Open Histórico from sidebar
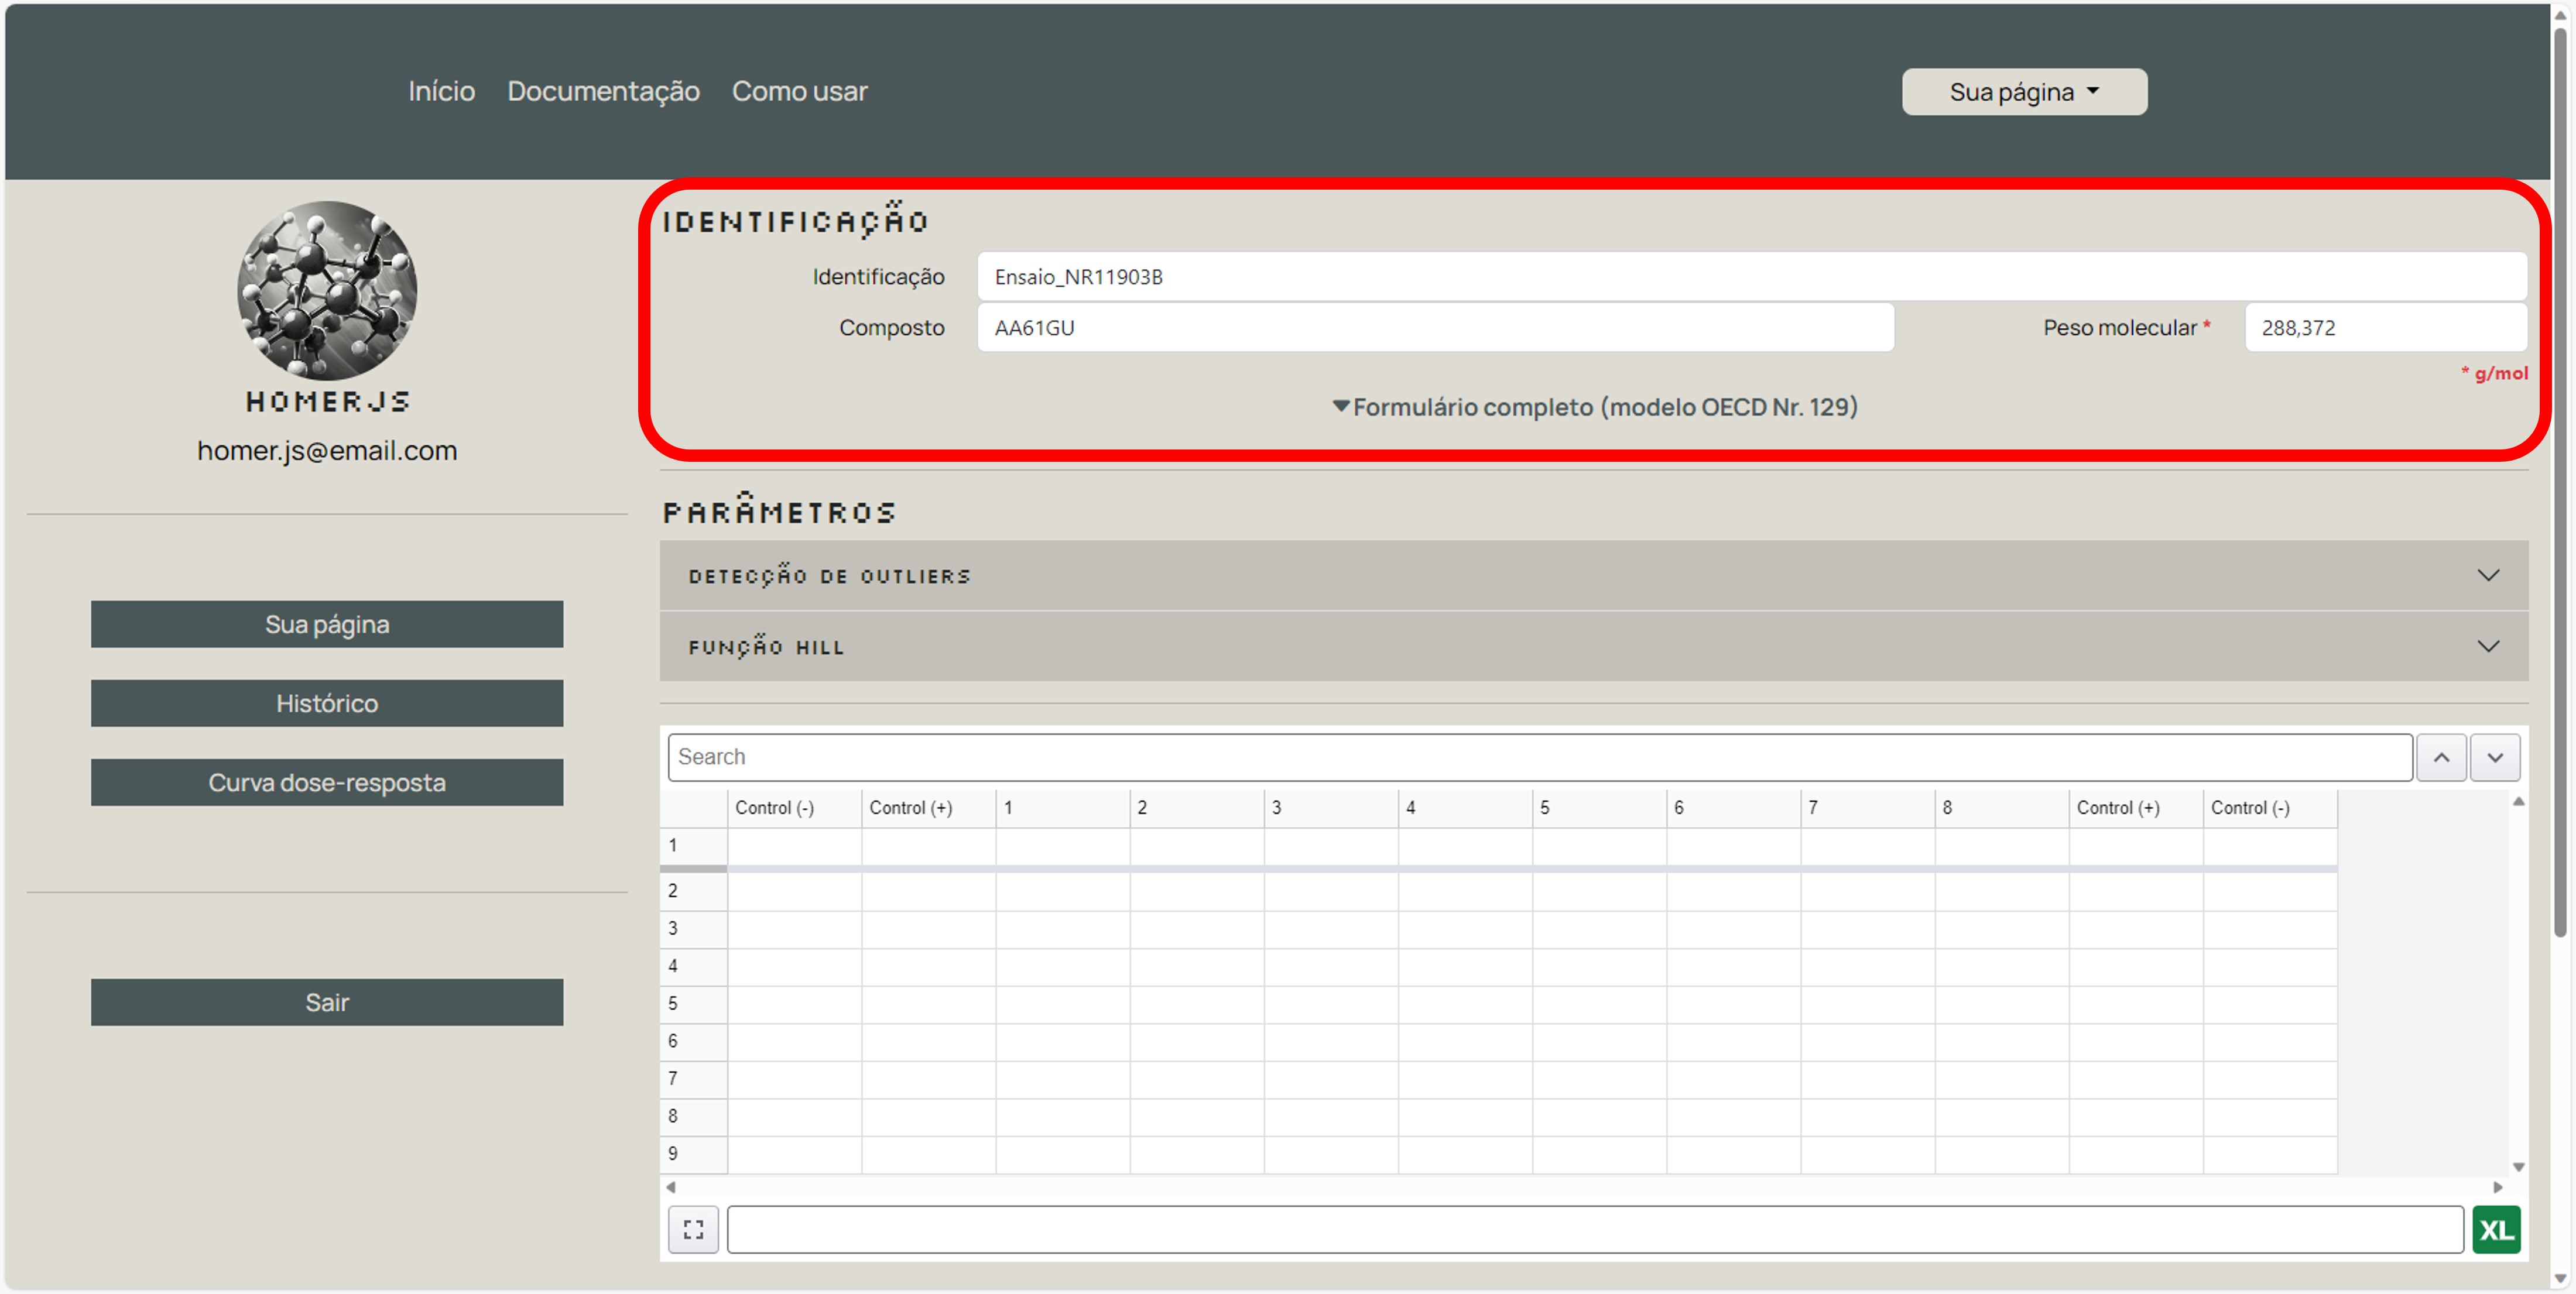The width and height of the screenshot is (2576, 1294). (327, 703)
